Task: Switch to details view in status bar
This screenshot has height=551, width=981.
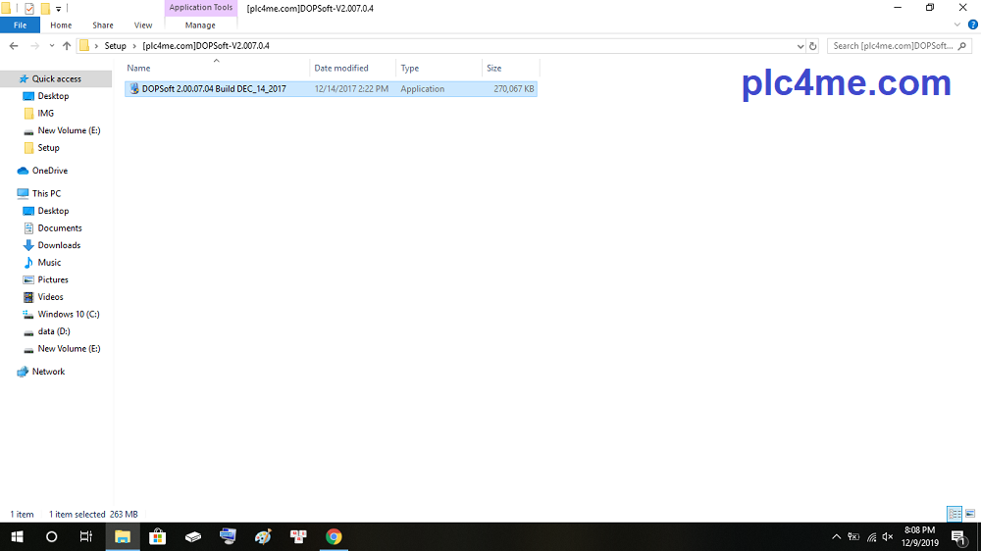Action: point(954,514)
